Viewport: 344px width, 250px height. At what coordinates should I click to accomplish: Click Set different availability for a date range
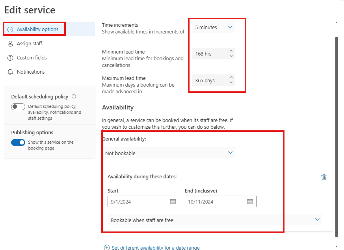tap(152, 248)
